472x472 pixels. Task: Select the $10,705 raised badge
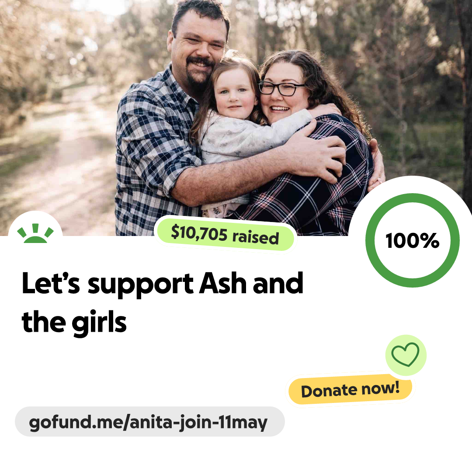coord(225,235)
